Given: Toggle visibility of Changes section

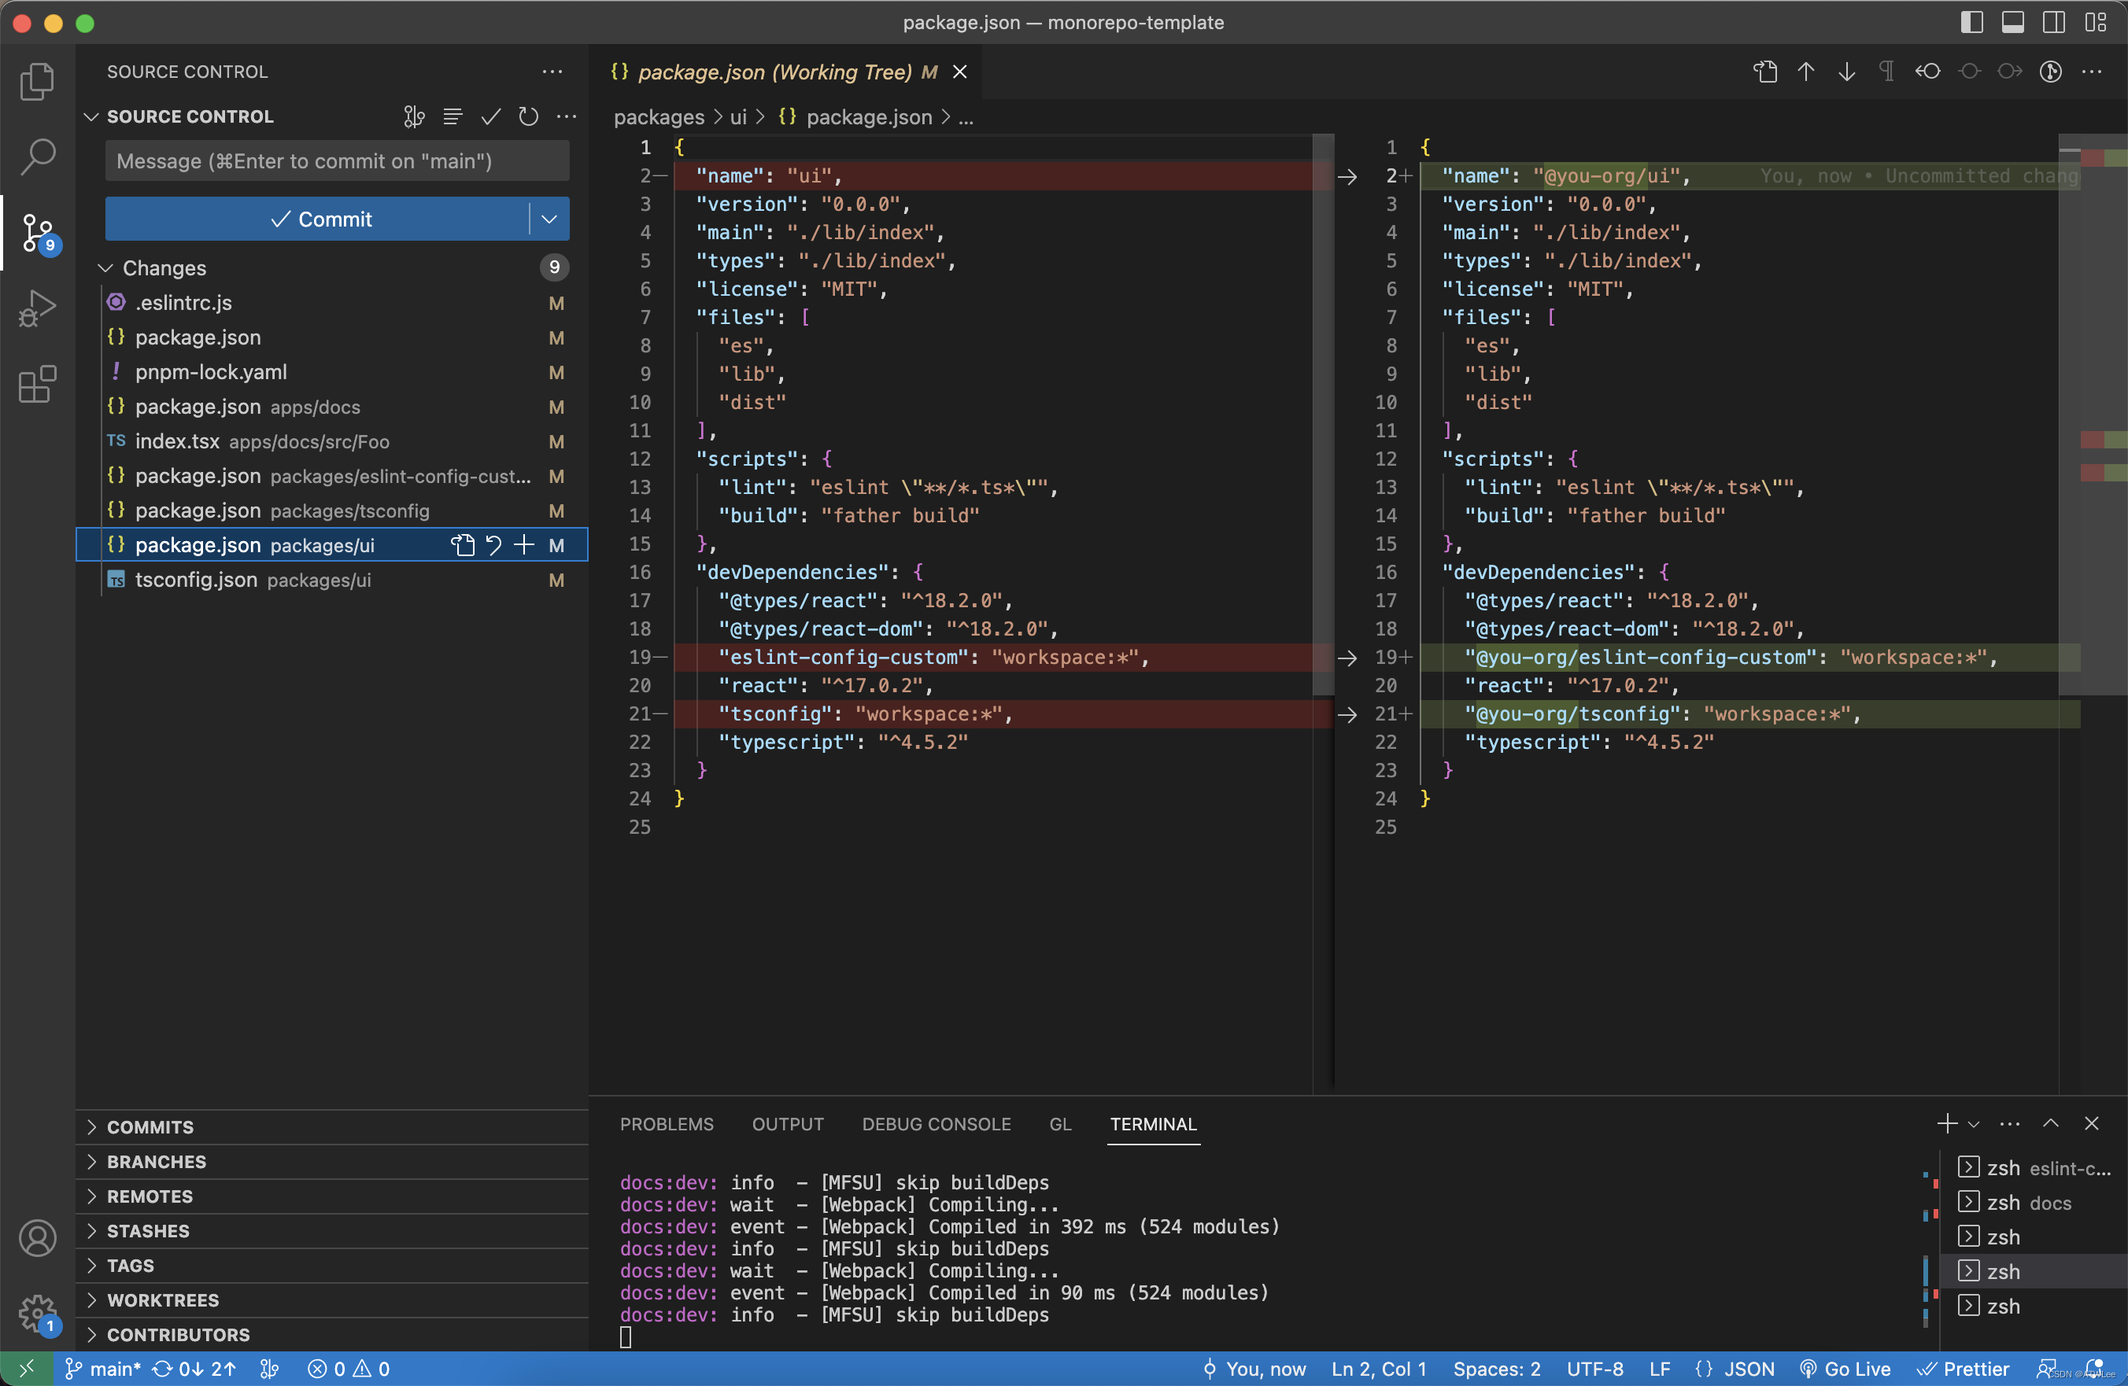Looking at the screenshot, I should (x=104, y=267).
